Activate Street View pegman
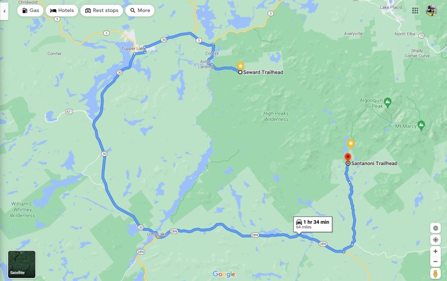This screenshot has height=281, width=447. 435,273
